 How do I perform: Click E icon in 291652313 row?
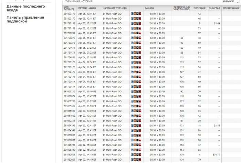pyautogui.click(x=135, y=121)
